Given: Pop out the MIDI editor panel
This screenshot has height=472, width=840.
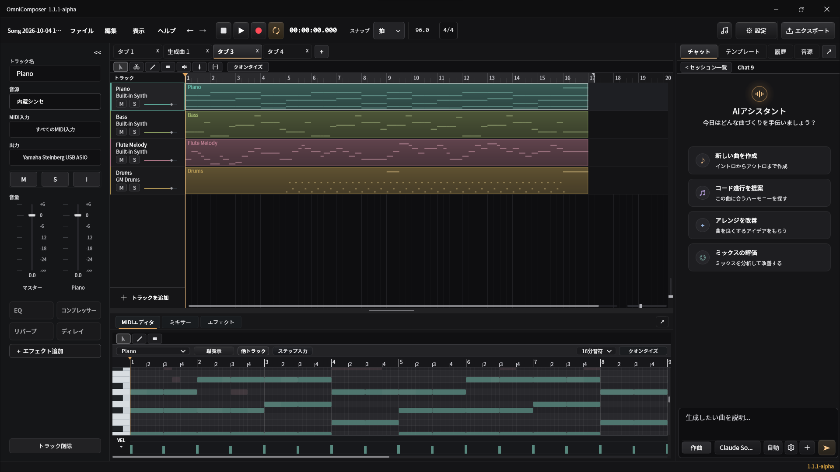Looking at the screenshot, I should [x=662, y=322].
